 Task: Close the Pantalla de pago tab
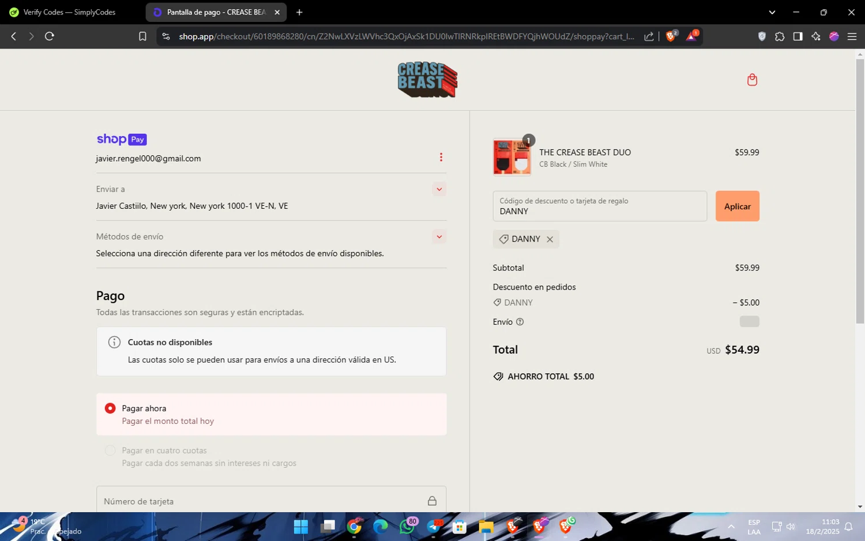[277, 12]
